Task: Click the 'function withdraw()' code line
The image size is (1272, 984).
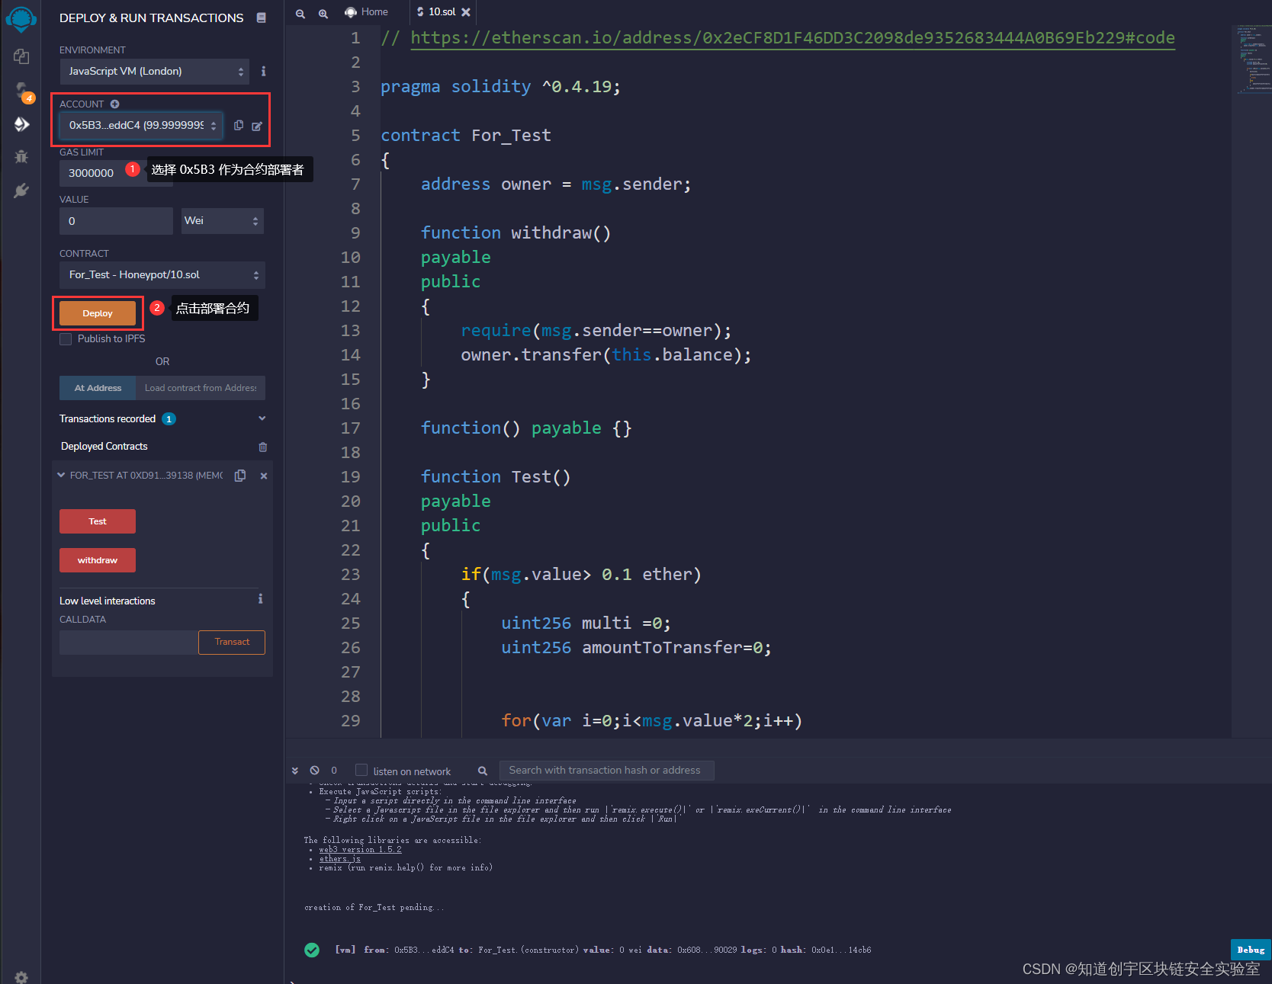Action: [x=516, y=233]
